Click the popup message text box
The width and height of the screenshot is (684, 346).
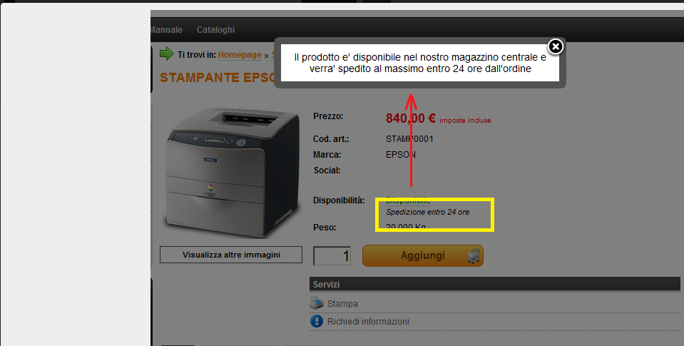pos(419,63)
